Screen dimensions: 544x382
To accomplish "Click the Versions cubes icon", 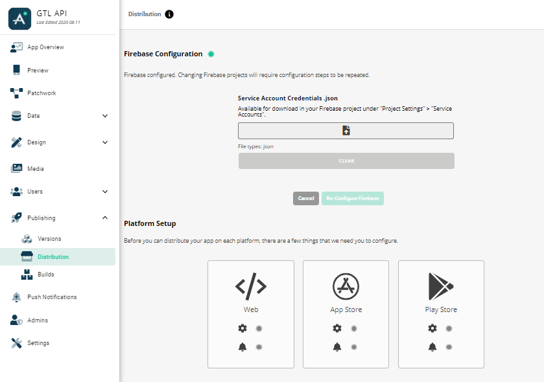I will (27, 239).
